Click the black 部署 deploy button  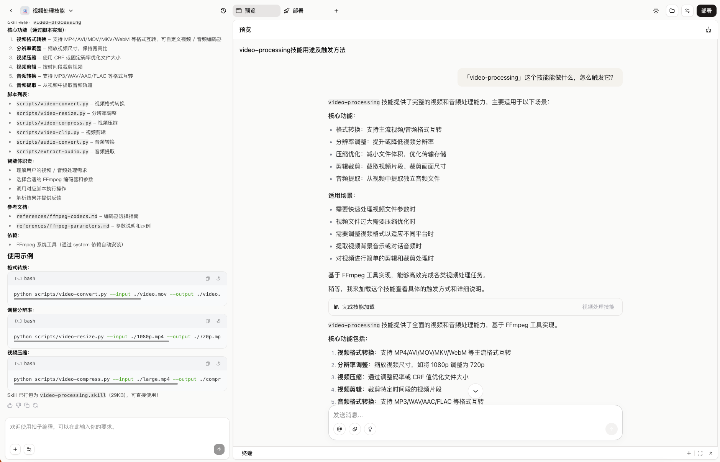point(705,10)
